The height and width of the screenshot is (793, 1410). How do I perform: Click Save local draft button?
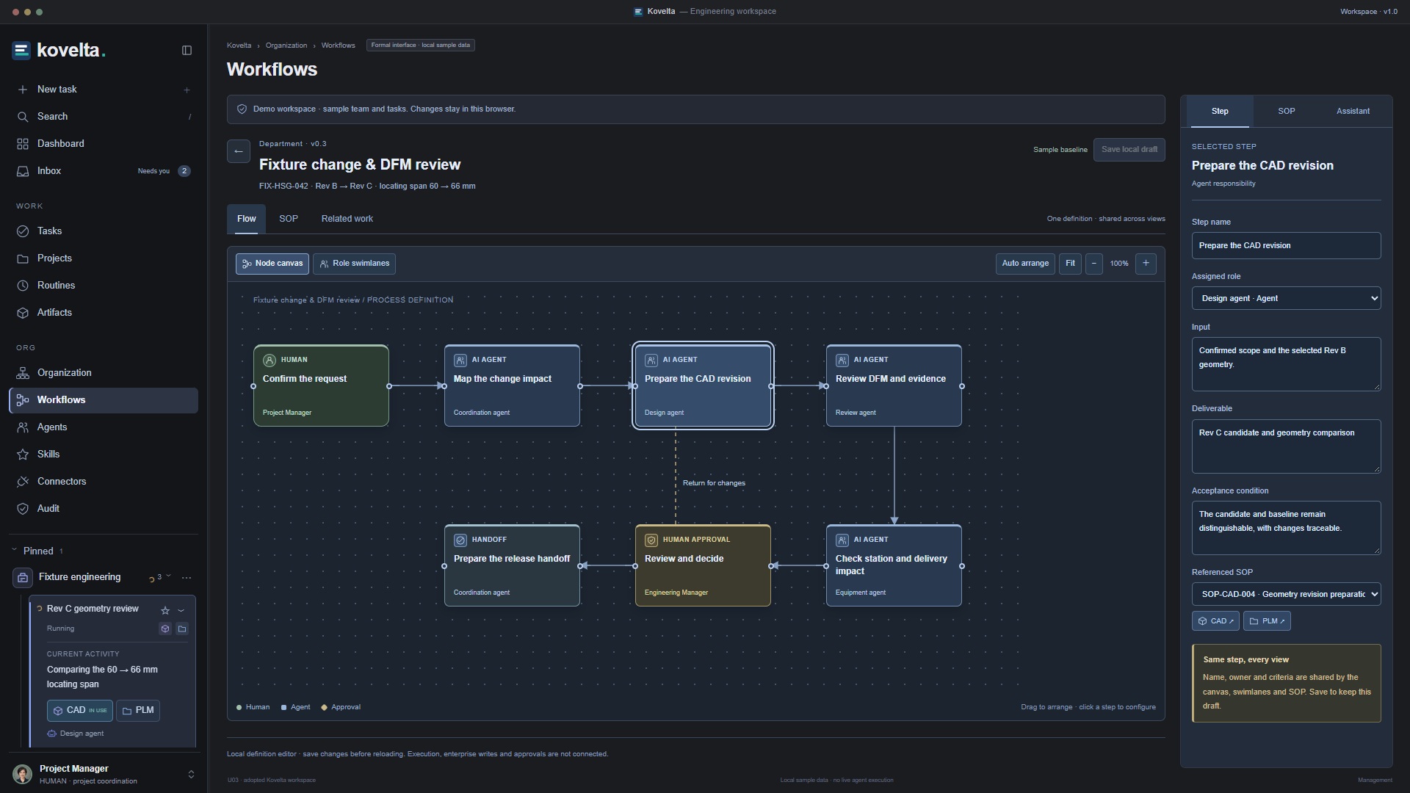point(1129,150)
